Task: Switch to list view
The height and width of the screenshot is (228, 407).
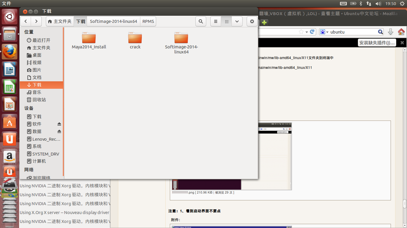Action: (x=216, y=21)
